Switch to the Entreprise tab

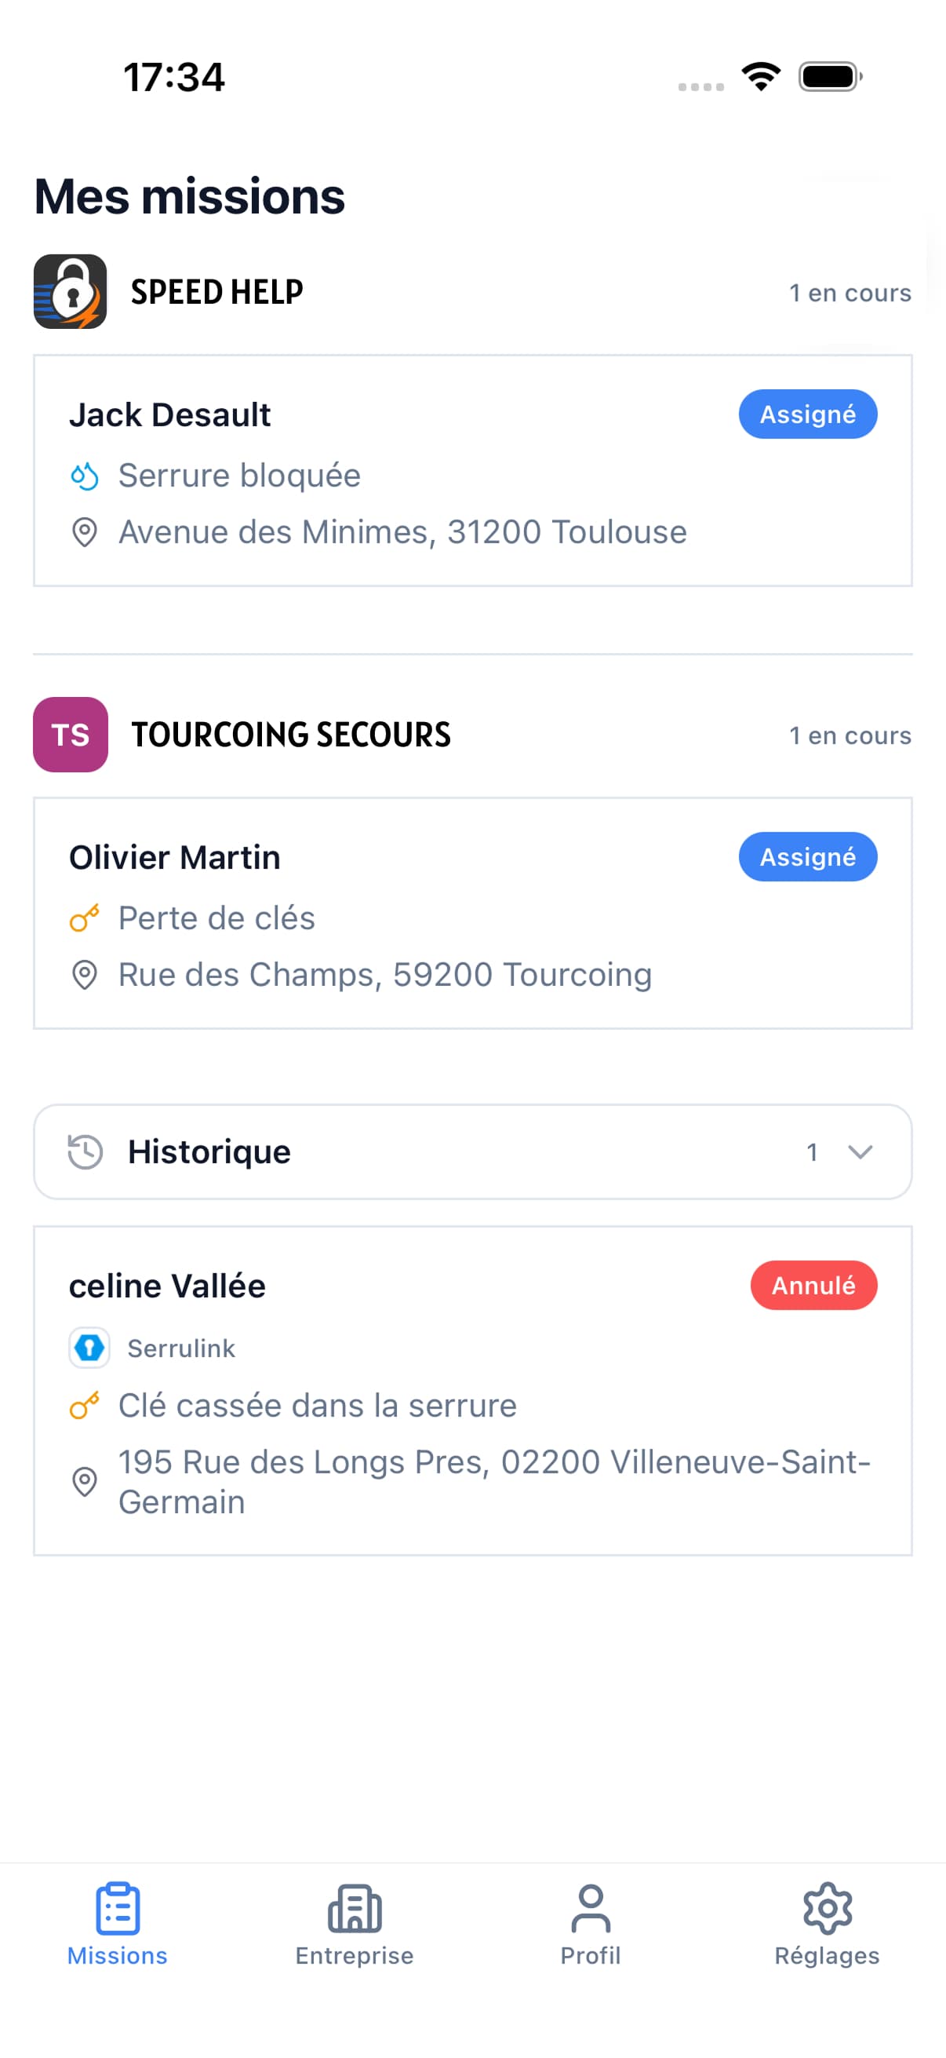pos(355,1924)
